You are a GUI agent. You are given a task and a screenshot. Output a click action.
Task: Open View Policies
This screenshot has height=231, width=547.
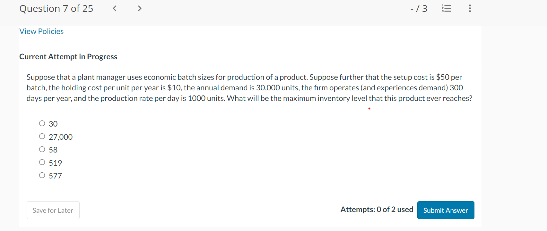[x=41, y=31]
